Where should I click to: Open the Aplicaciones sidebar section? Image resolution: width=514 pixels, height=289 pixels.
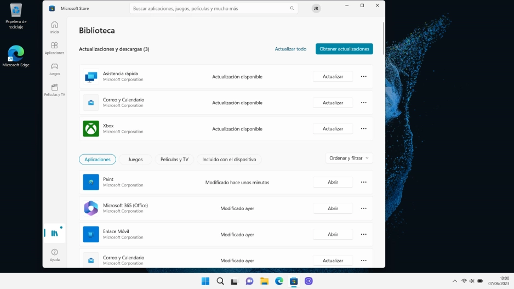(54, 48)
